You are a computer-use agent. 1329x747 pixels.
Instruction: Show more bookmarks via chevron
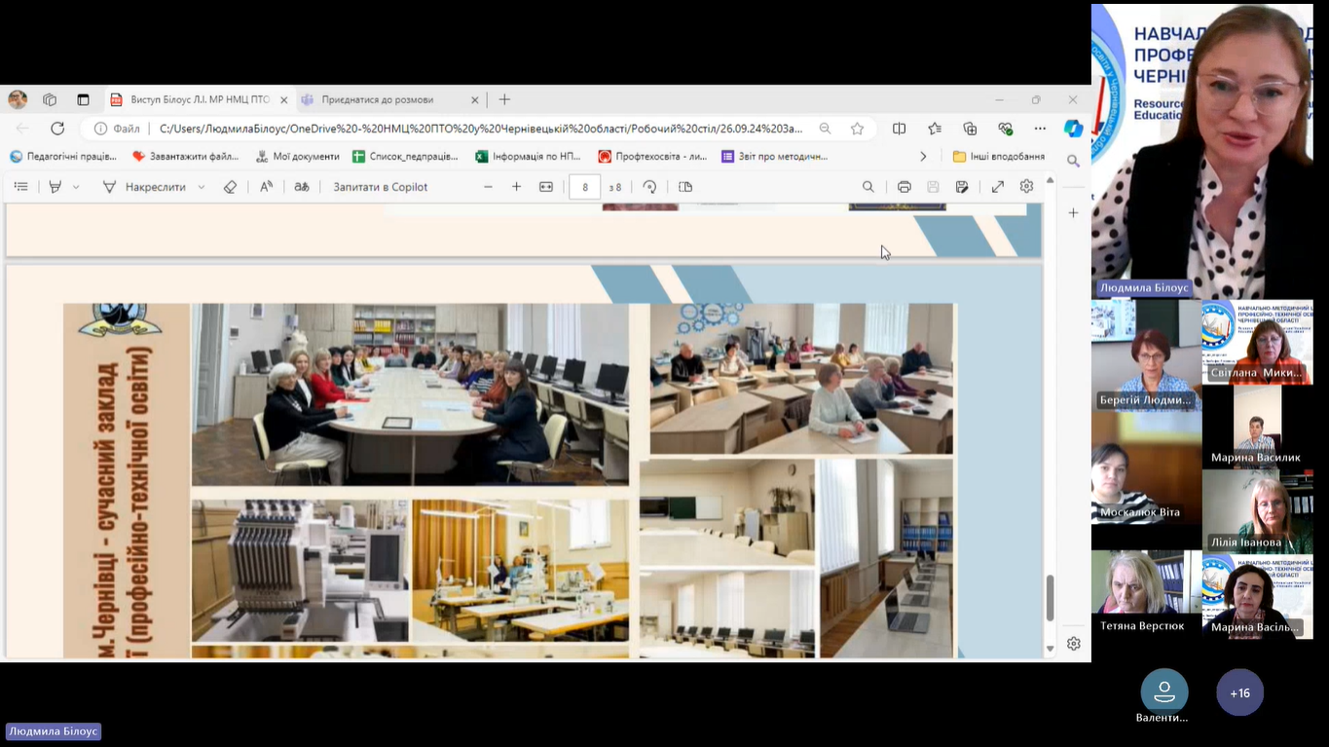tap(923, 156)
